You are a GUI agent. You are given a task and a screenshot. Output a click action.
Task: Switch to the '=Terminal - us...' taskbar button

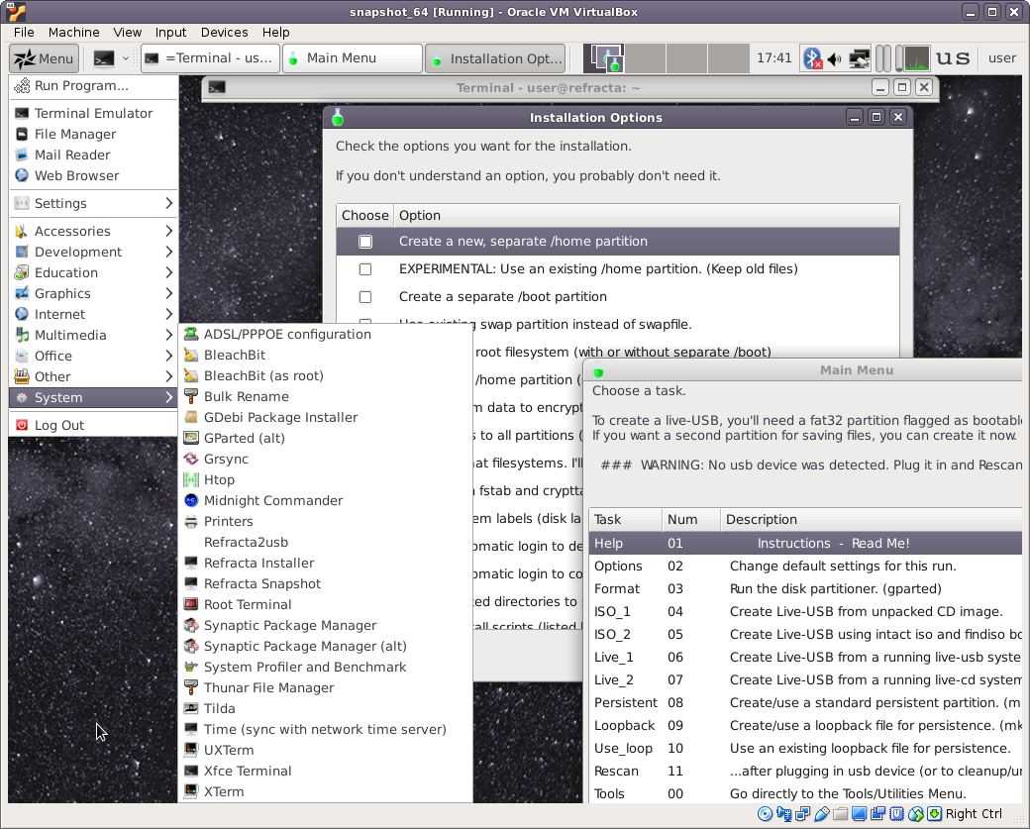click(x=210, y=58)
